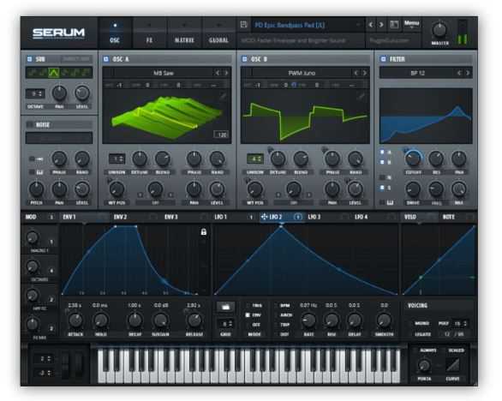
Task: Enable LFO TRIG mode checkbox
Action: point(248,306)
